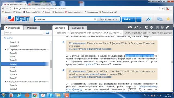
Task: Reload the browser page
Action: (x=10, y=8)
